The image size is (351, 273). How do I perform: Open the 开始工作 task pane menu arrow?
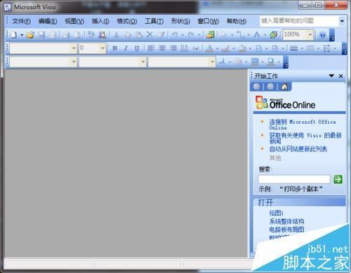(331, 76)
